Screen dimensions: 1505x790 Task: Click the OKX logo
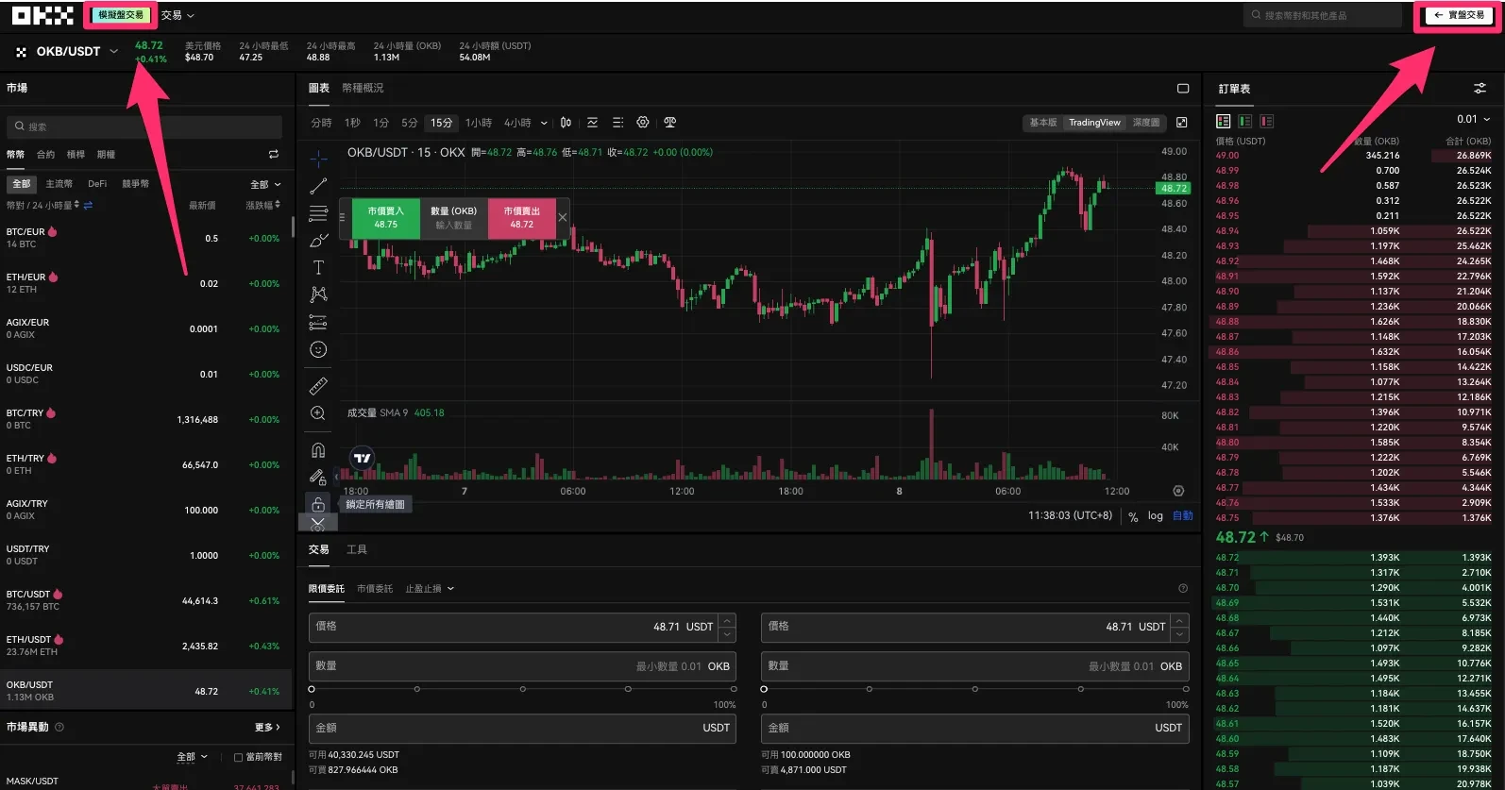pyautogui.click(x=42, y=15)
